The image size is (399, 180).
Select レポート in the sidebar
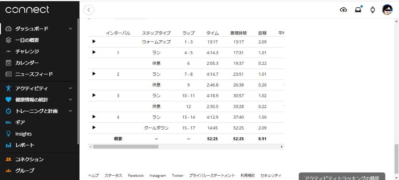pyautogui.click(x=25, y=145)
